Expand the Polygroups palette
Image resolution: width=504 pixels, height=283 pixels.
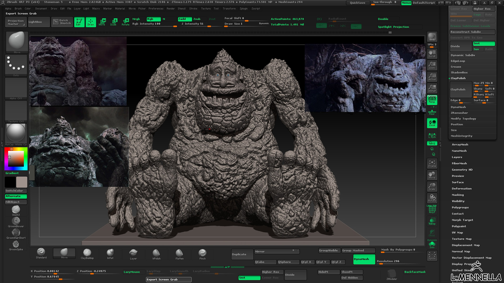(x=460, y=208)
